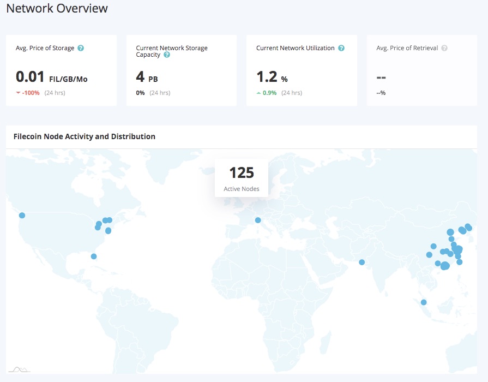488x382 pixels.
Task: Click the Network Overview heading
Action: [x=57, y=8]
